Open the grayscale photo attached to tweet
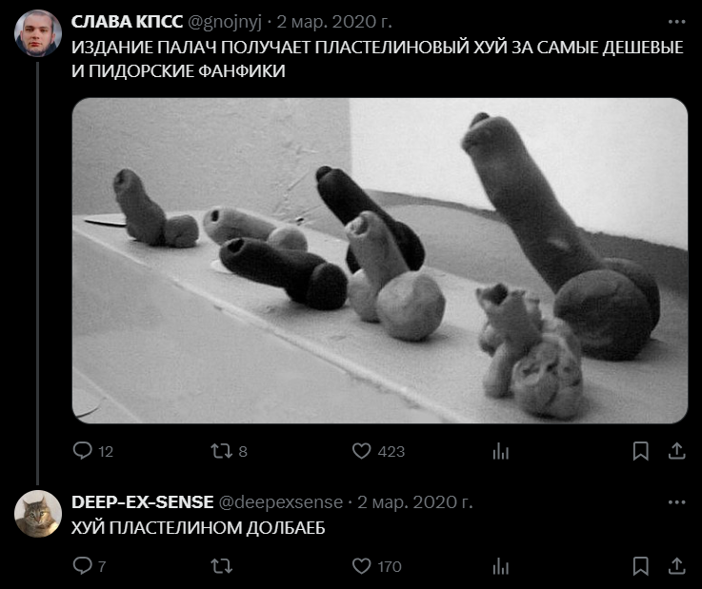This screenshot has height=589, width=702. [x=380, y=261]
